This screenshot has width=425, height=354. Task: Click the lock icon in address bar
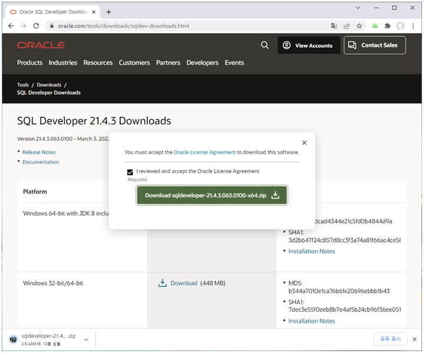coord(52,26)
